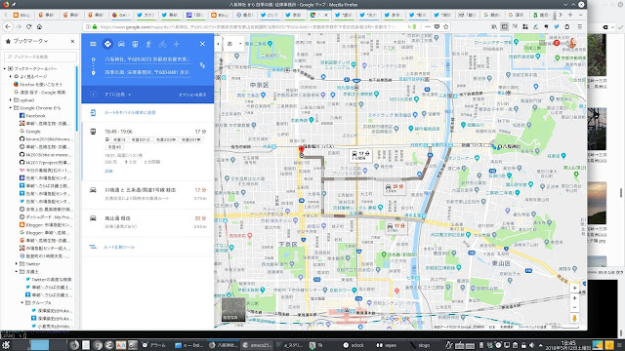This screenshot has width=625, height=351.
Task: Expand the Twitter bookmark folder
Action: click(17, 264)
